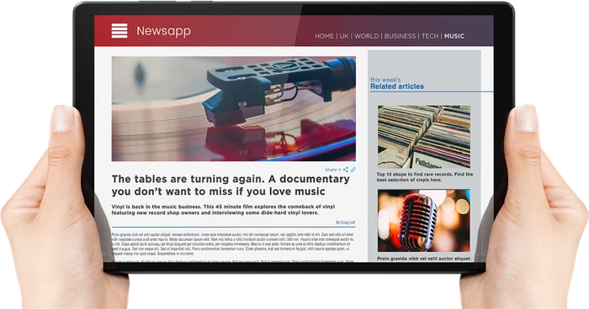The height and width of the screenshot is (309, 589).
Task: Click the Proin gravida caption under microphone
Action: 424,259
